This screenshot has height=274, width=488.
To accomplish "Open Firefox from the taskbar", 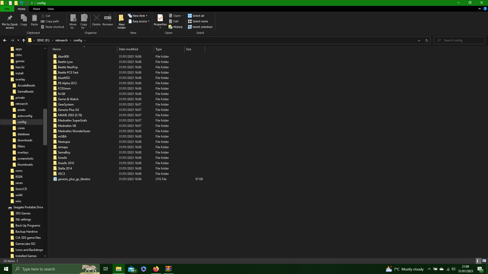I will [156, 269].
